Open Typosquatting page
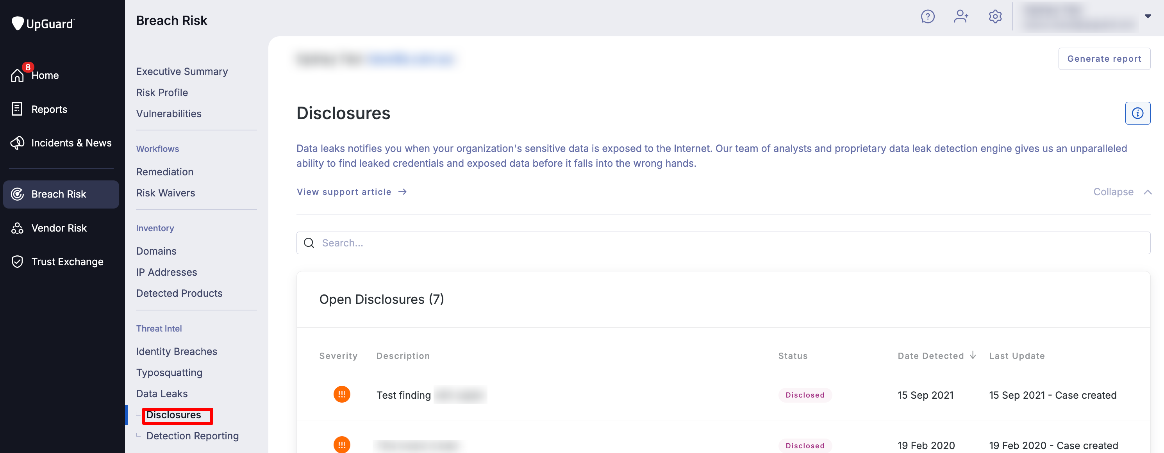This screenshot has width=1164, height=453. click(x=169, y=373)
